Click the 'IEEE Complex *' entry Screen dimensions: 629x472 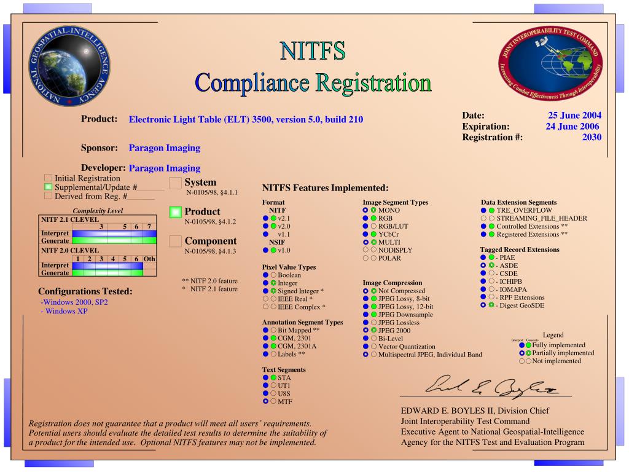pyautogui.click(x=301, y=307)
